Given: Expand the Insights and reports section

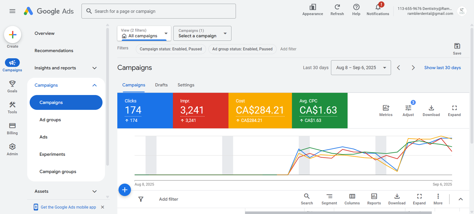Looking at the screenshot, I should tap(95, 68).
